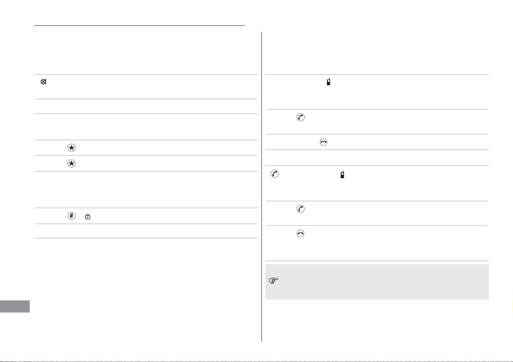Click the blank row under the upper hang-up icon
Viewport: 513px width, 362px height.
(377, 158)
